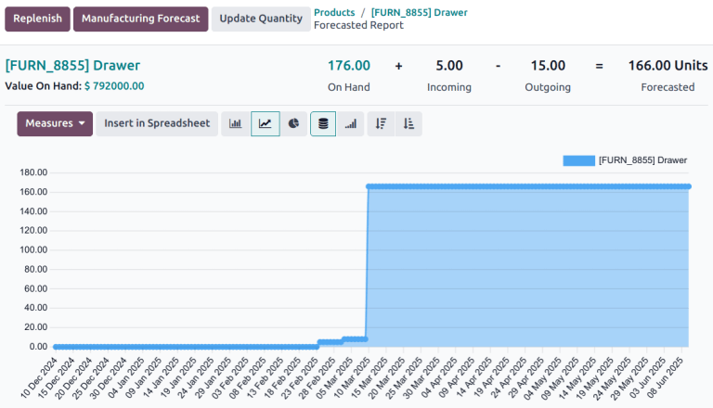Sort chart in descending order

pyautogui.click(x=381, y=123)
